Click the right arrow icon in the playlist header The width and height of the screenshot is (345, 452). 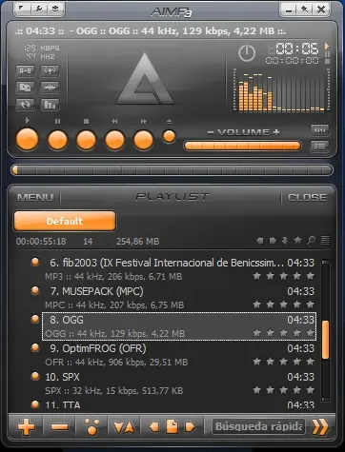(x=273, y=241)
